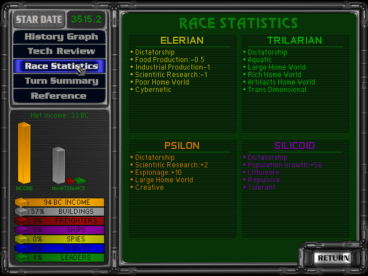368x276 pixels.
Task: Click Silicoid's Tolerant trait
Action: [262, 187]
